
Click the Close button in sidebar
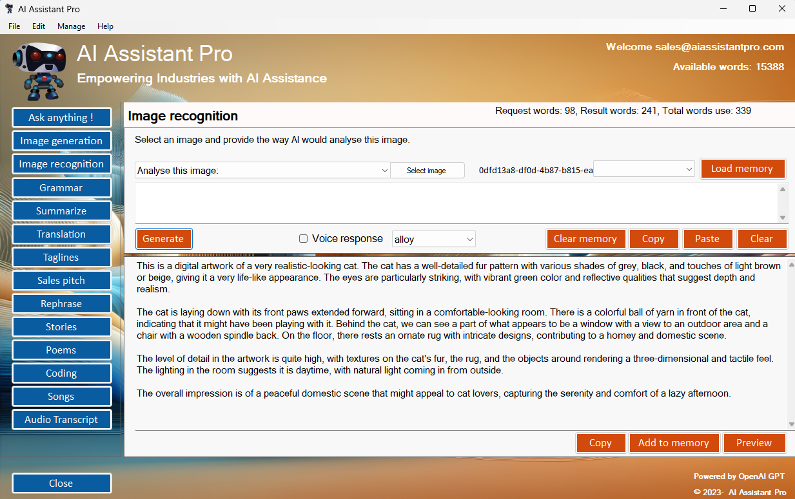tap(61, 483)
